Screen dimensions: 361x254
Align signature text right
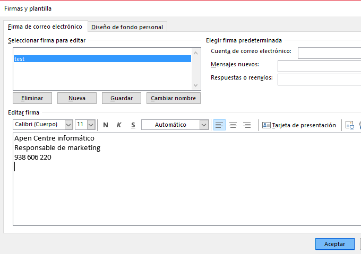pos(247,125)
